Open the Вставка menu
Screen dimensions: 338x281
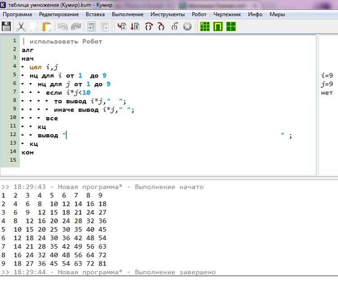click(x=95, y=14)
